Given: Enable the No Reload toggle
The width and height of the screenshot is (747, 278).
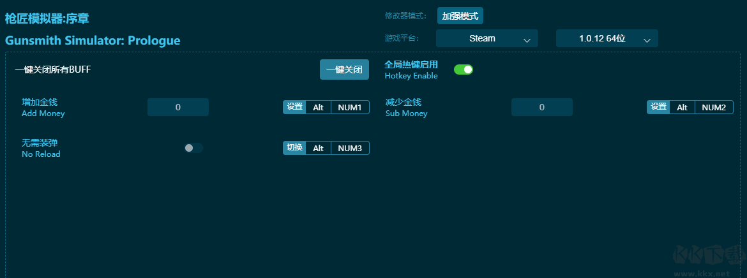Looking at the screenshot, I should pyautogui.click(x=193, y=148).
